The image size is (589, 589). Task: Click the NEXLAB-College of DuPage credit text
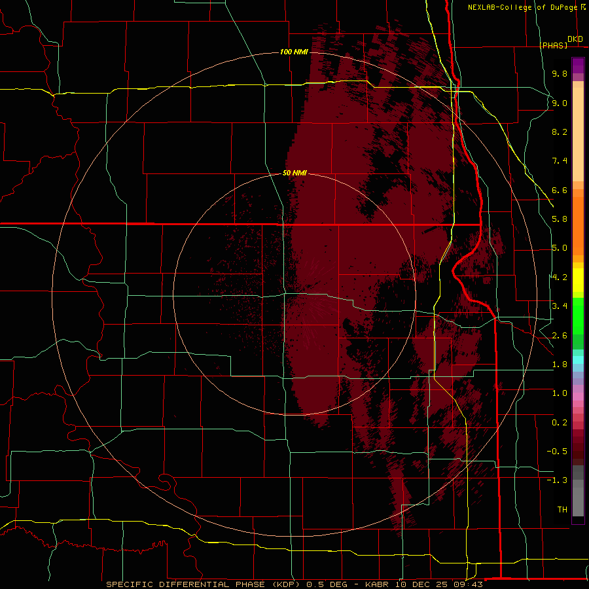[x=522, y=7]
